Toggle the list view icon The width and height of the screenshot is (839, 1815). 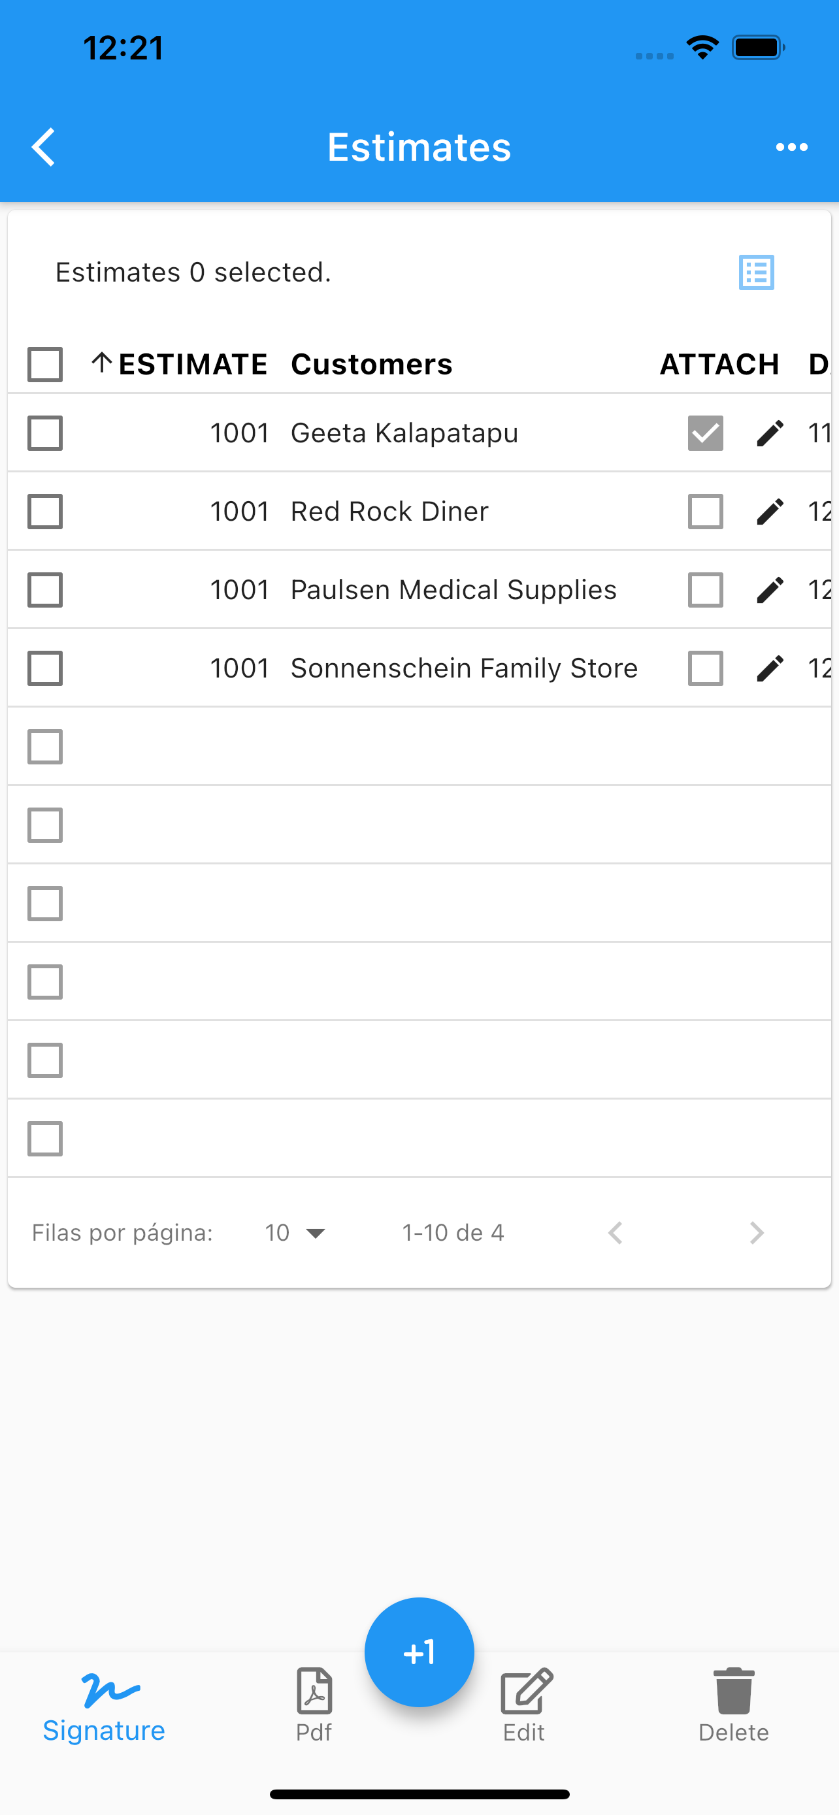tap(757, 272)
